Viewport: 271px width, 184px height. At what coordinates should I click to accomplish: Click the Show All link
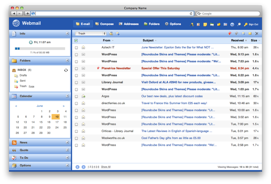tap(106, 167)
